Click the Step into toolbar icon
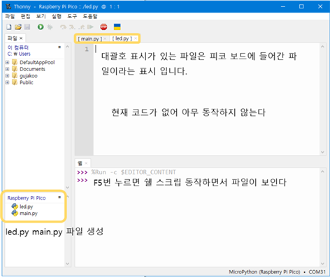The width and height of the screenshot is (330, 277). [x=72, y=27]
